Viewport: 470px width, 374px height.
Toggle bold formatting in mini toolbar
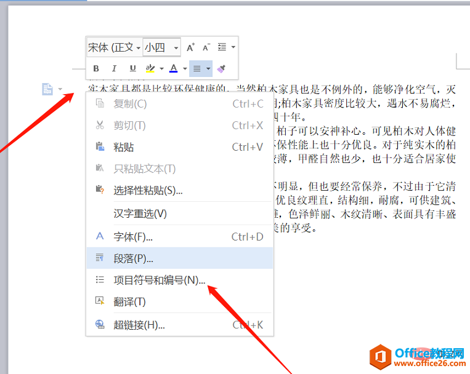coord(96,68)
